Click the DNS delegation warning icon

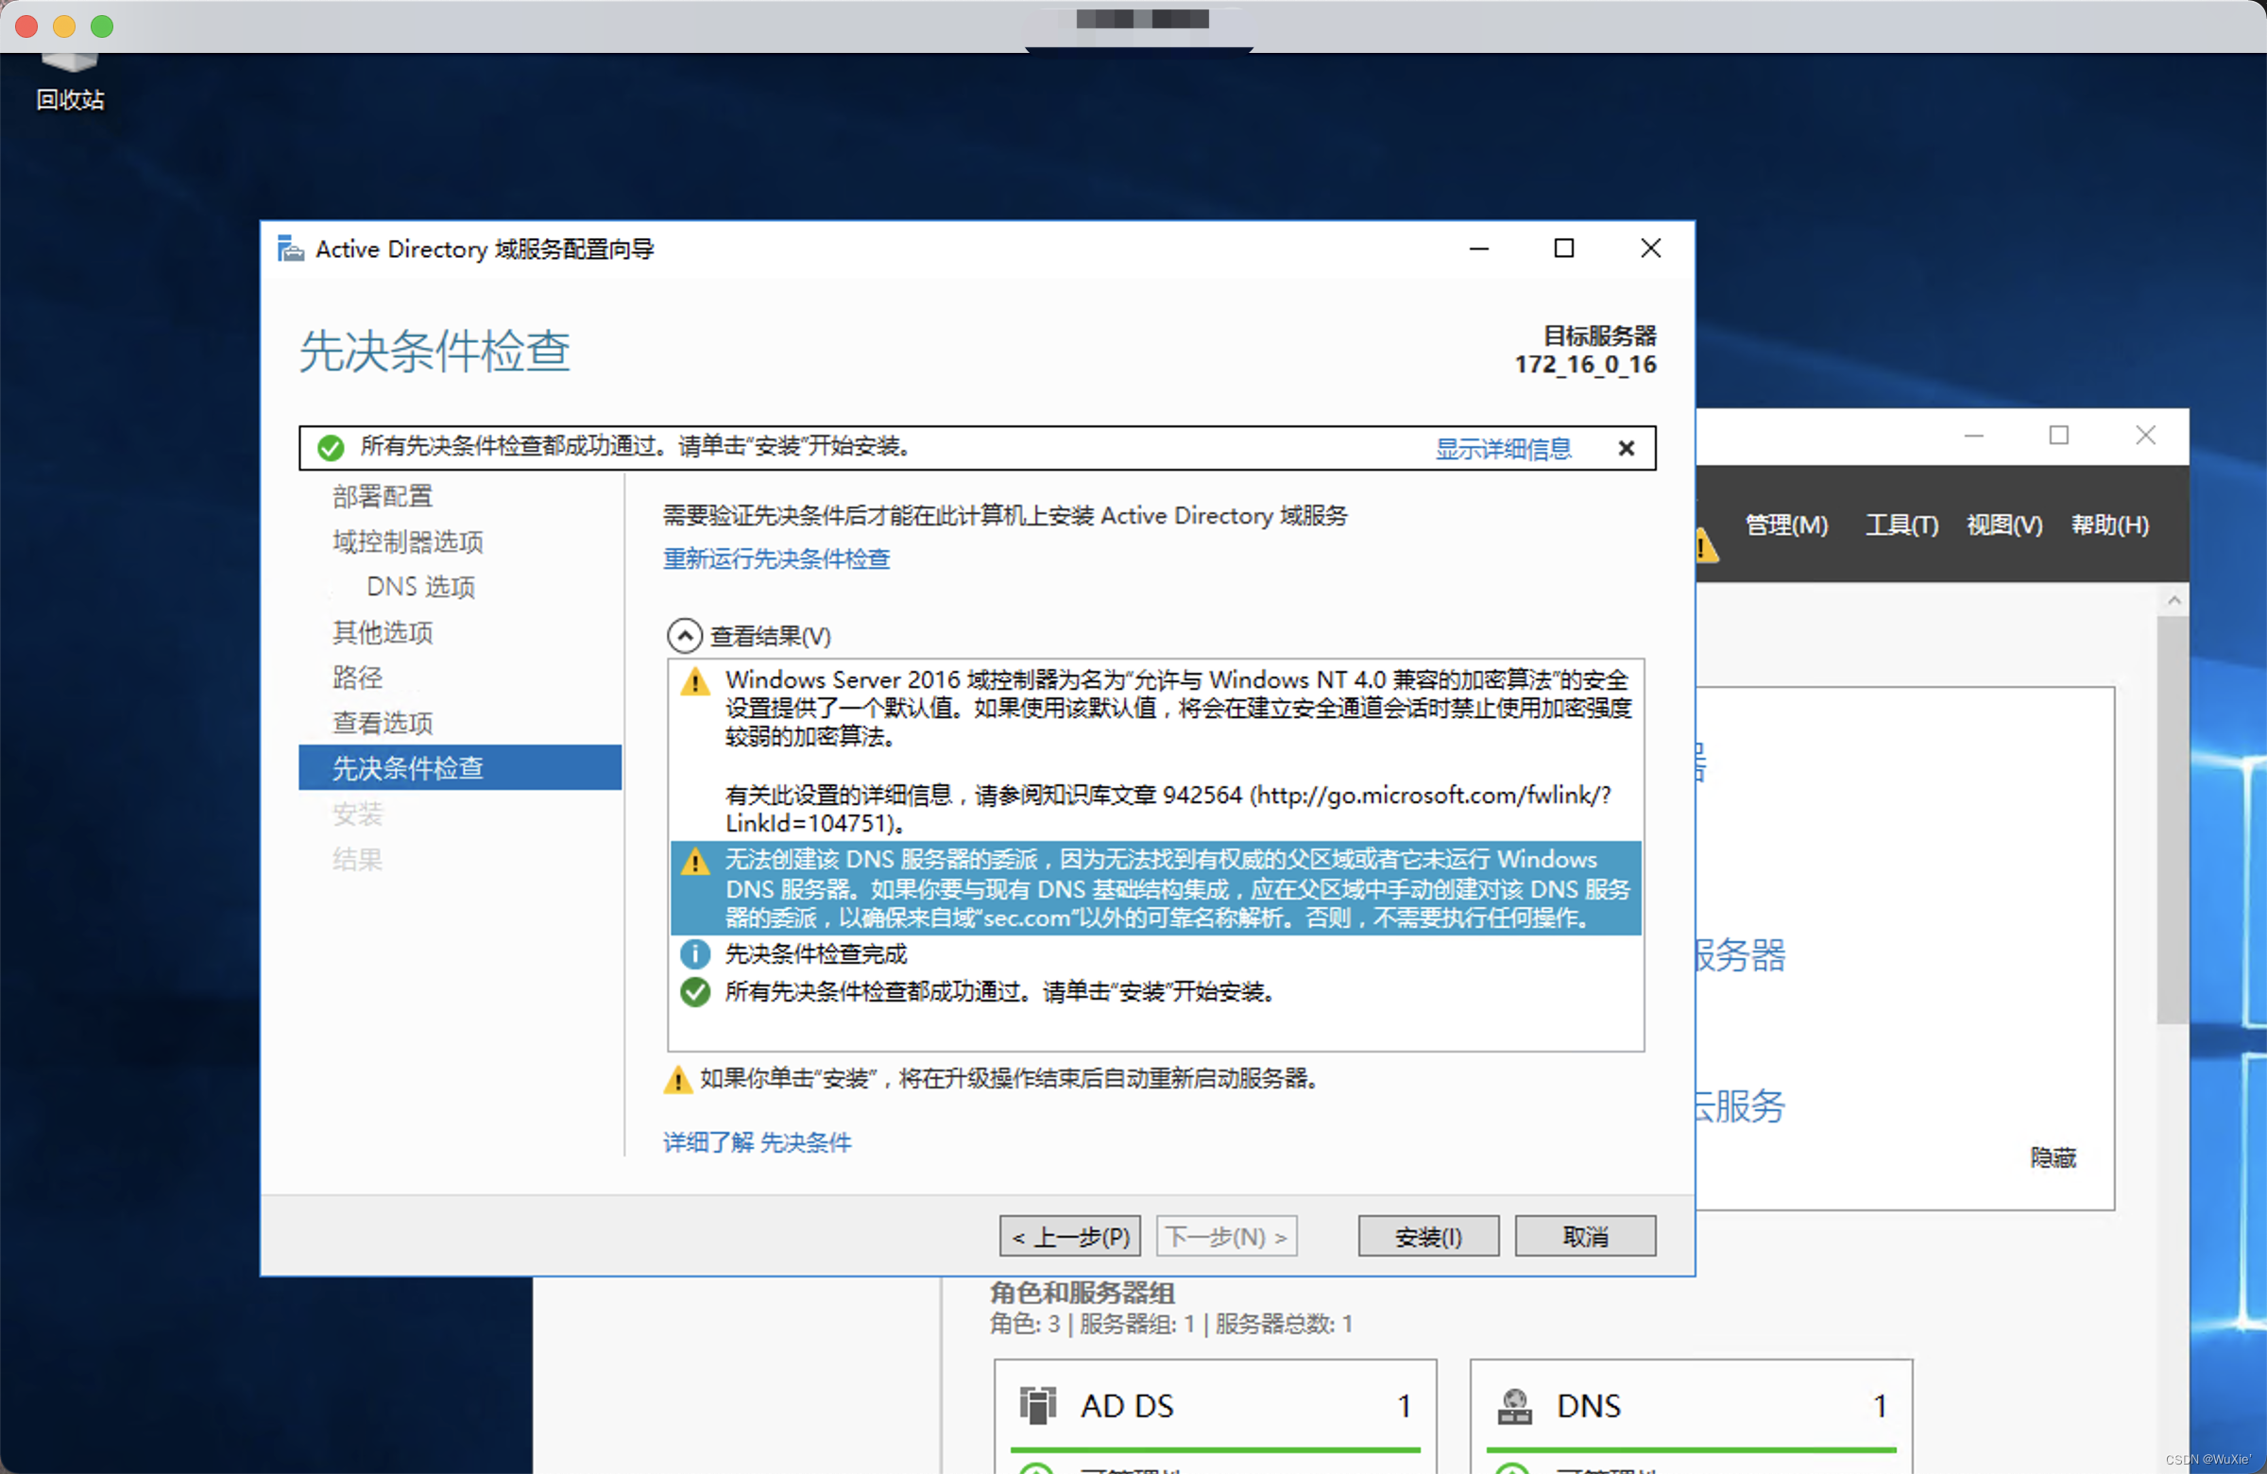[x=695, y=862]
